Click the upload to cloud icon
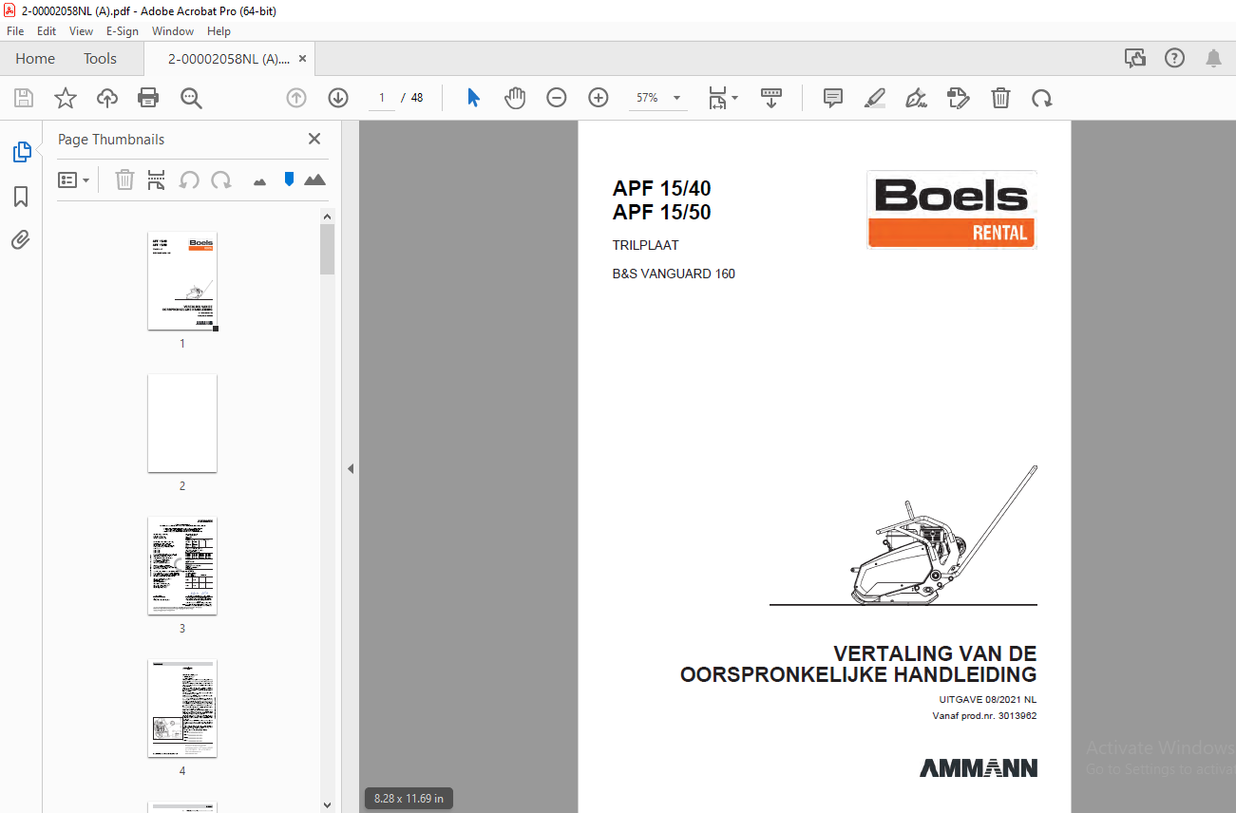 tap(107, 98)
